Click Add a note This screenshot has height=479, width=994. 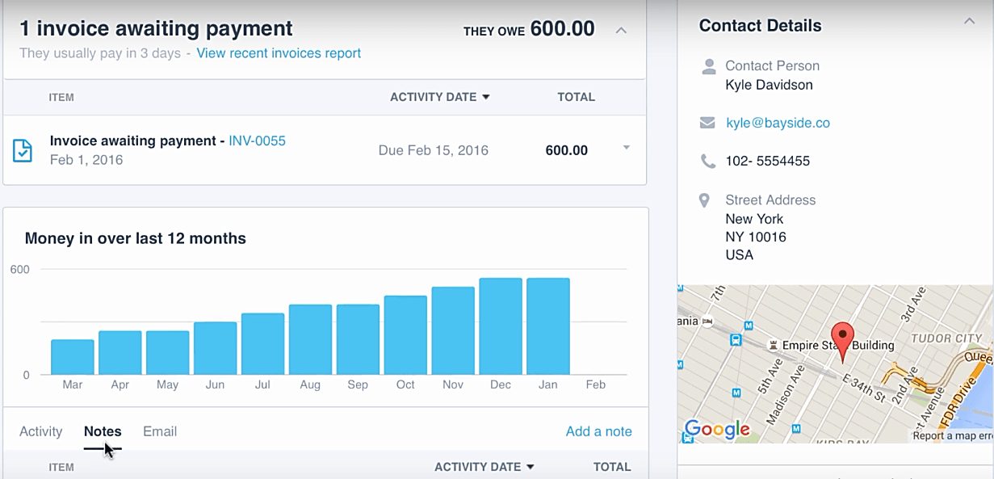click(599, 431)
